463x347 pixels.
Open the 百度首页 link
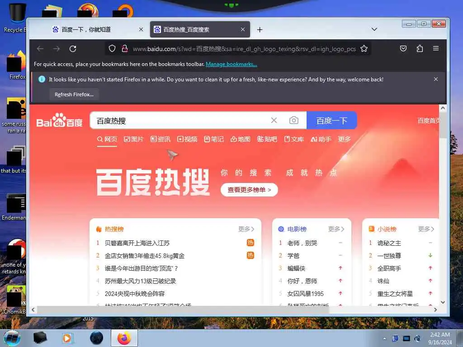coord(429,120)
